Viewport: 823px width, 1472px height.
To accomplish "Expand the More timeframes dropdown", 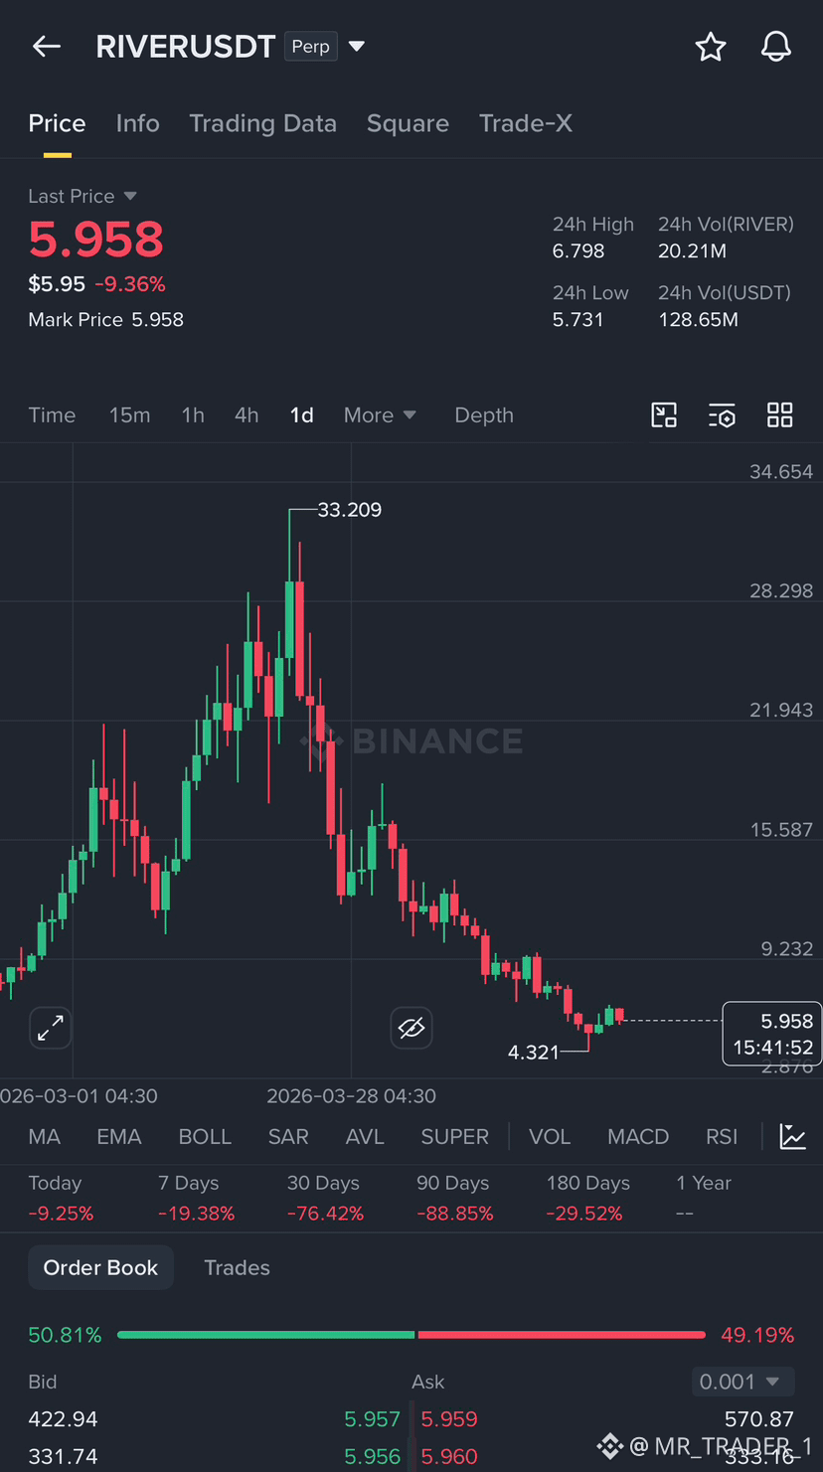I will click(x=380, y=415).
